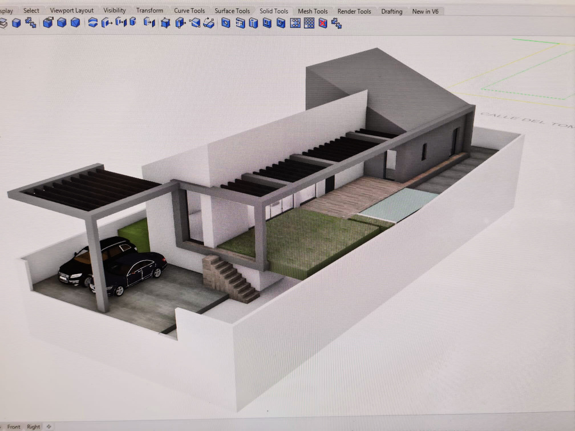Open the New in V6 tab

[426, 11]
